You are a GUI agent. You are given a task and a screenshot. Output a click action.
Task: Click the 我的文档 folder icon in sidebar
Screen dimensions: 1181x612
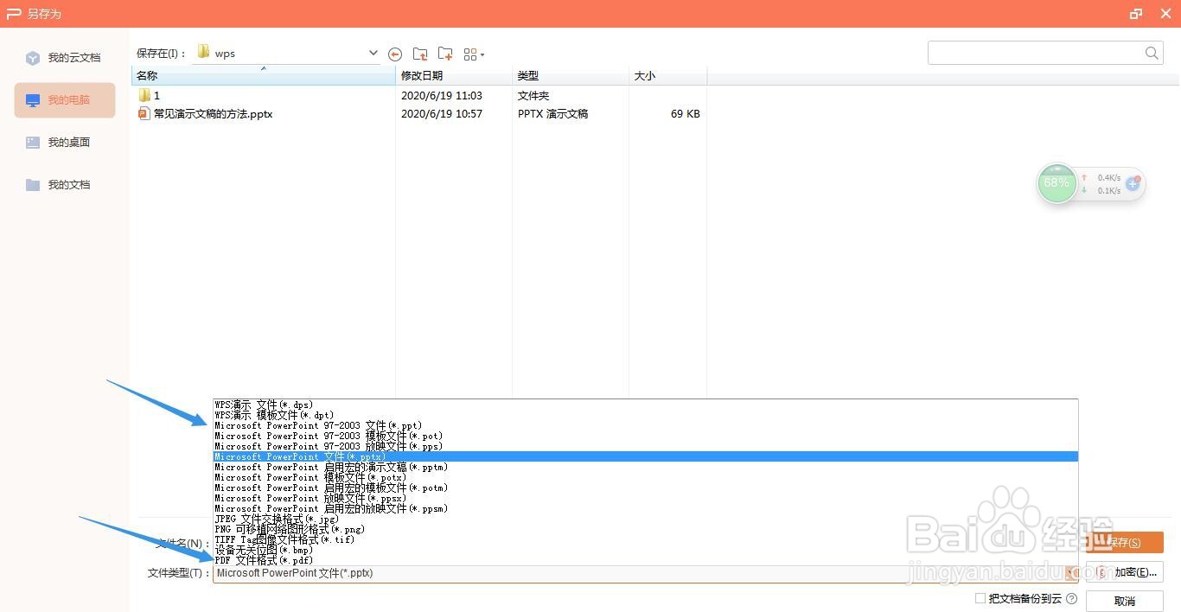pos(33,185)
